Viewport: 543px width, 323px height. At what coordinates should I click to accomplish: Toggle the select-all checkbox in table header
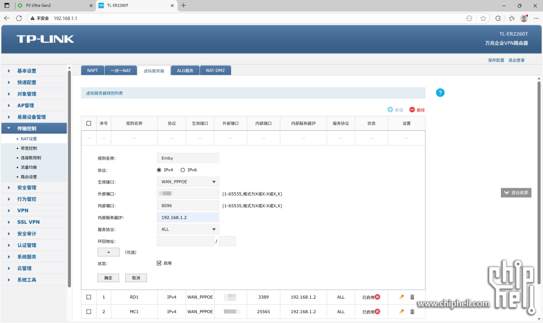(89, 123)
